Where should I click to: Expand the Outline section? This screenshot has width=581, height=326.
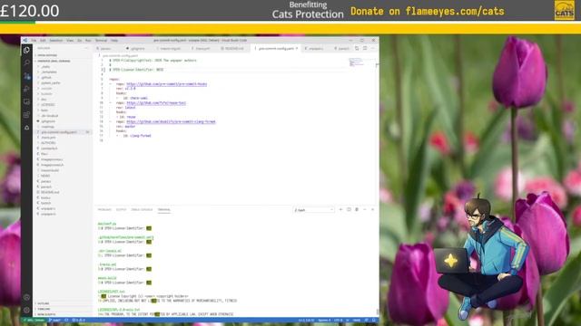[63, 303]
